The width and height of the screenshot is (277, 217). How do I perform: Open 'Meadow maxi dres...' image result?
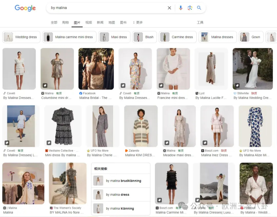[179, 126]
